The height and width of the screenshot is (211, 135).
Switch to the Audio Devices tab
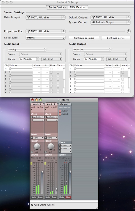(x=57, y=7)
